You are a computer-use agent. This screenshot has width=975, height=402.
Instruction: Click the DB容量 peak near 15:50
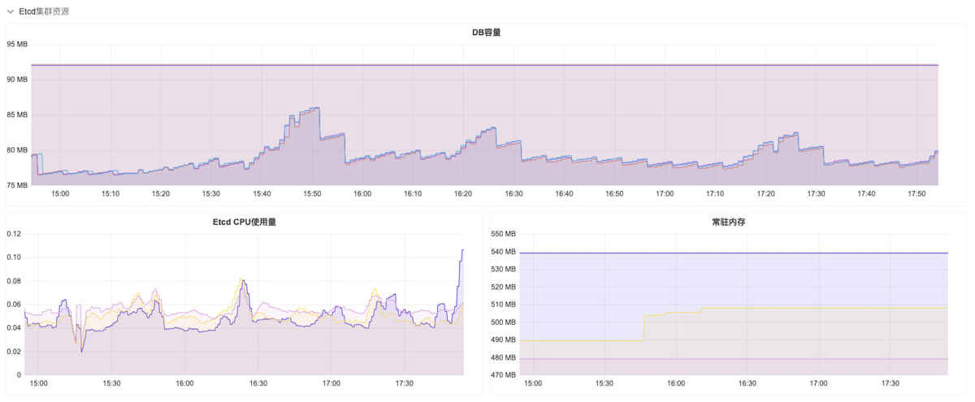(314, 108)
